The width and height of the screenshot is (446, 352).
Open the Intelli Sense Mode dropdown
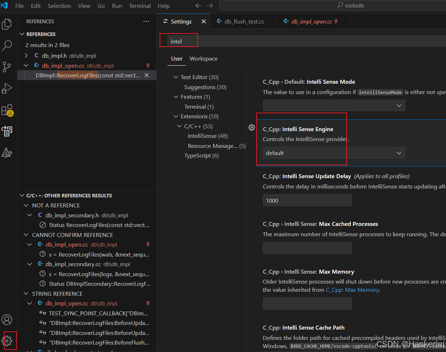334,105
